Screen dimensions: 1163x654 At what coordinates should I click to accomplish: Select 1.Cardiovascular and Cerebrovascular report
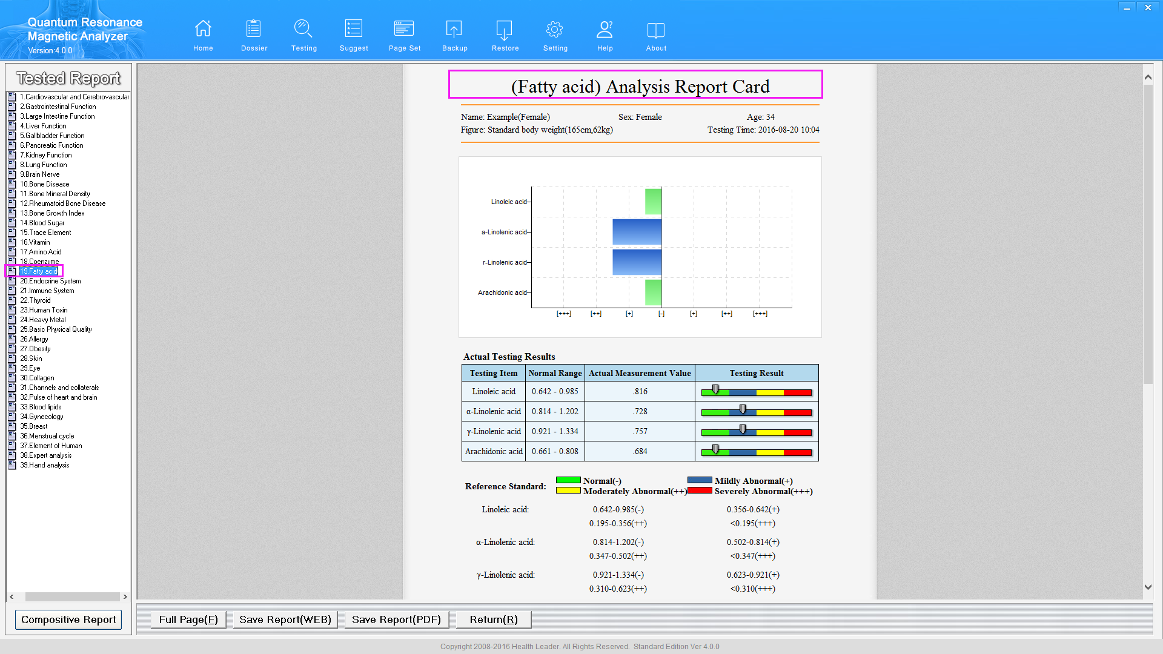(x=75, y=97)
